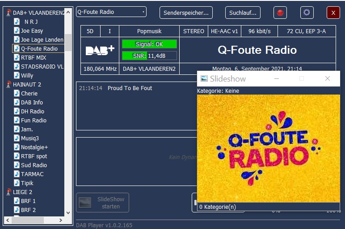
Task: Click the DAB+ VLAANDEREN2 ensemble antenna icon
Action: click(x=8, y=13)
